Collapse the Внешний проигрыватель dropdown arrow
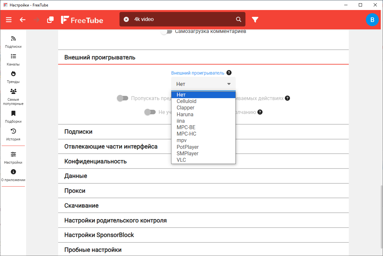 (x=229, y=84)
